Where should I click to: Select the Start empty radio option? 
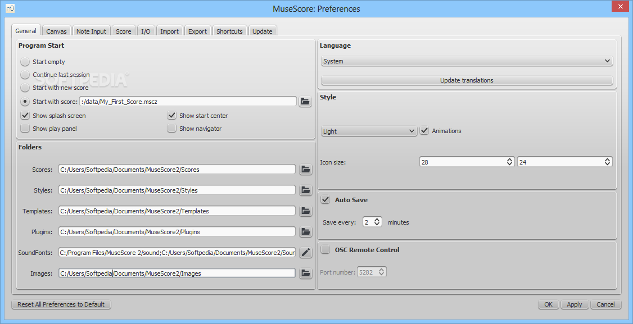[x=25, y=62]
